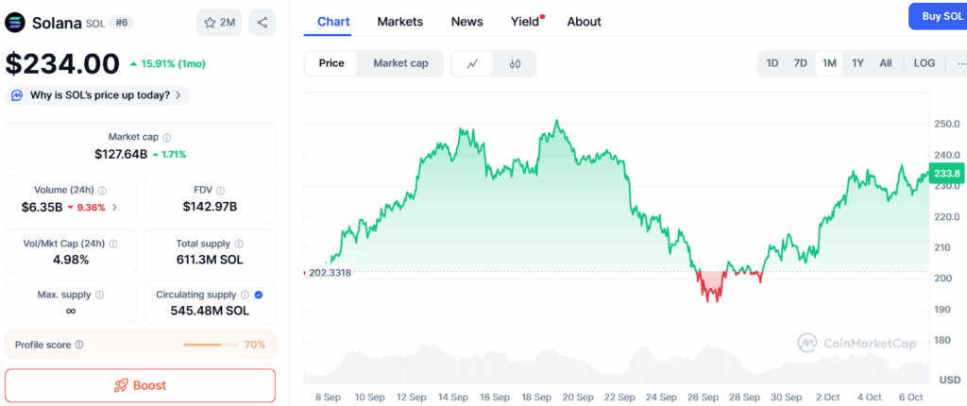The width and height of the screenshot is (967, 406).
Task: Expand "Why is SOL's price up today?"
Action: coord(97,95)
